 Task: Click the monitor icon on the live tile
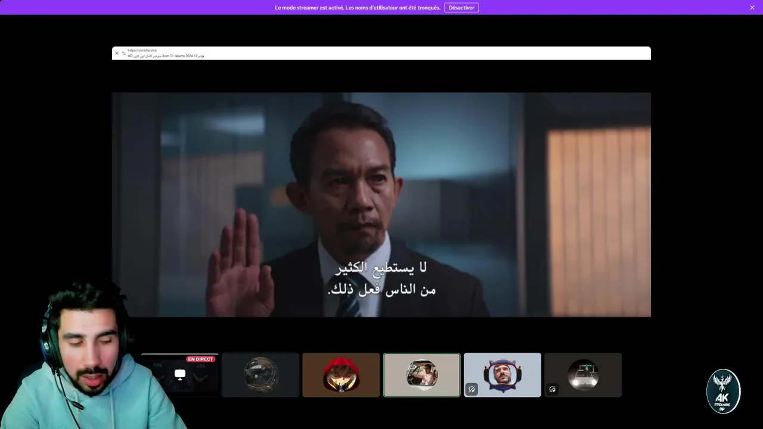[x=180, y=375]
